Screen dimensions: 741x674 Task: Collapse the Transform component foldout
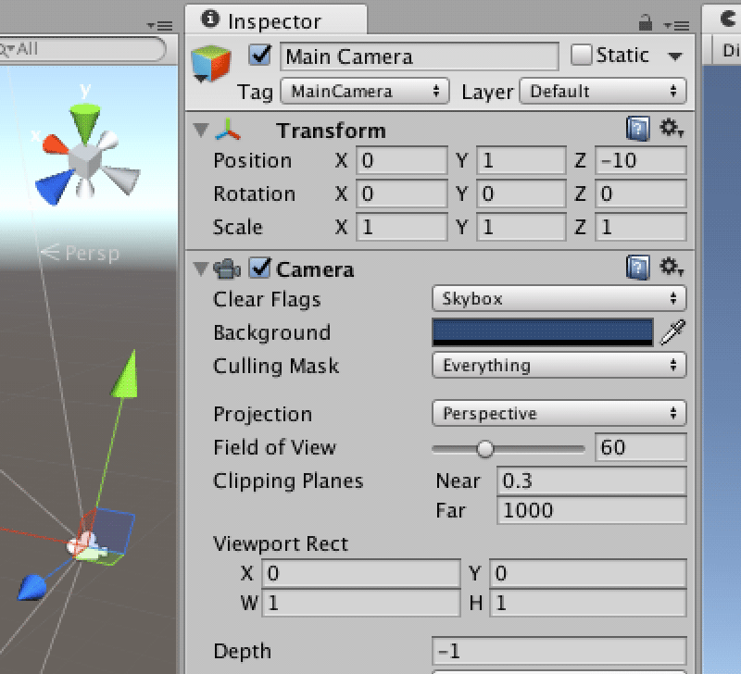click(201, 130)
